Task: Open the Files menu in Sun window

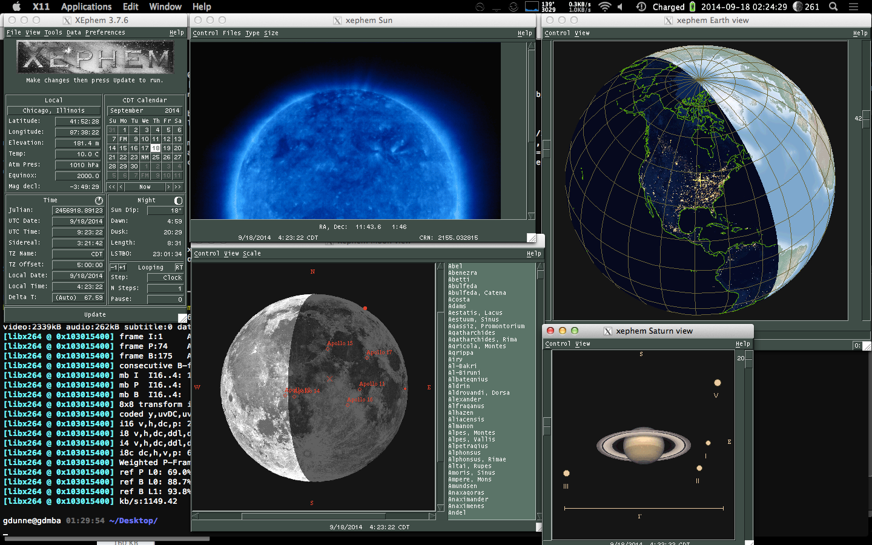Action: tap(231, 33)
